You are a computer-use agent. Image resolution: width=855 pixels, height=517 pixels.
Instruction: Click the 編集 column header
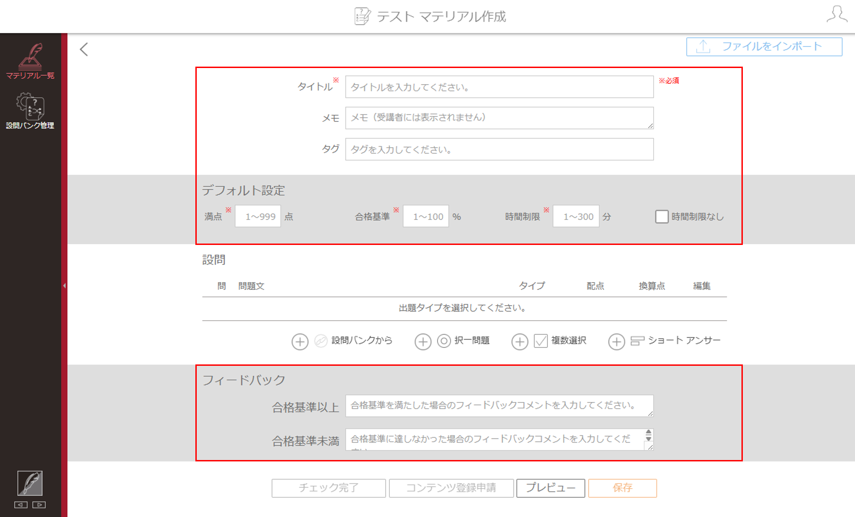[x=702, y=286]
